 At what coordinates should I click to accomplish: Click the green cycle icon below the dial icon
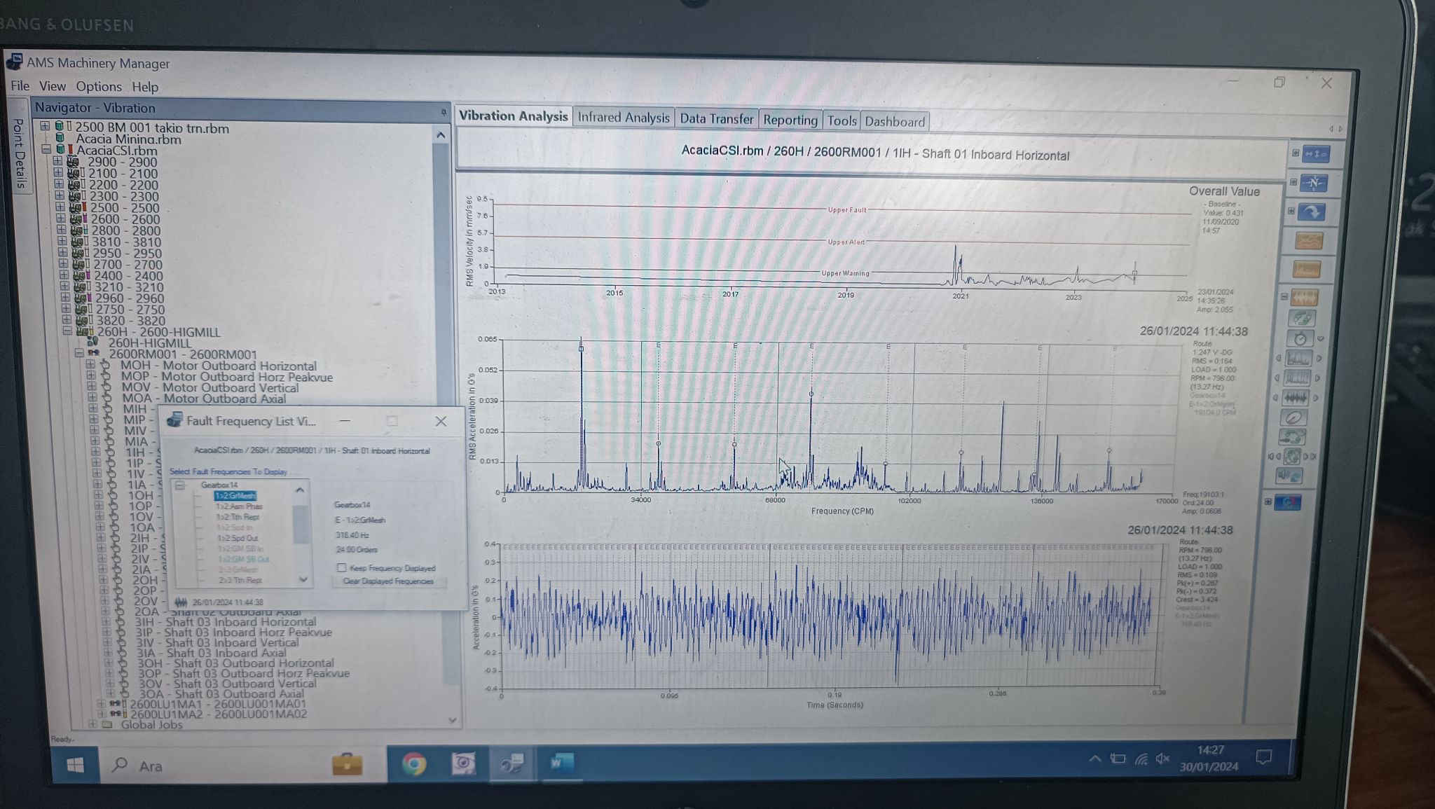click(1292, 438)
